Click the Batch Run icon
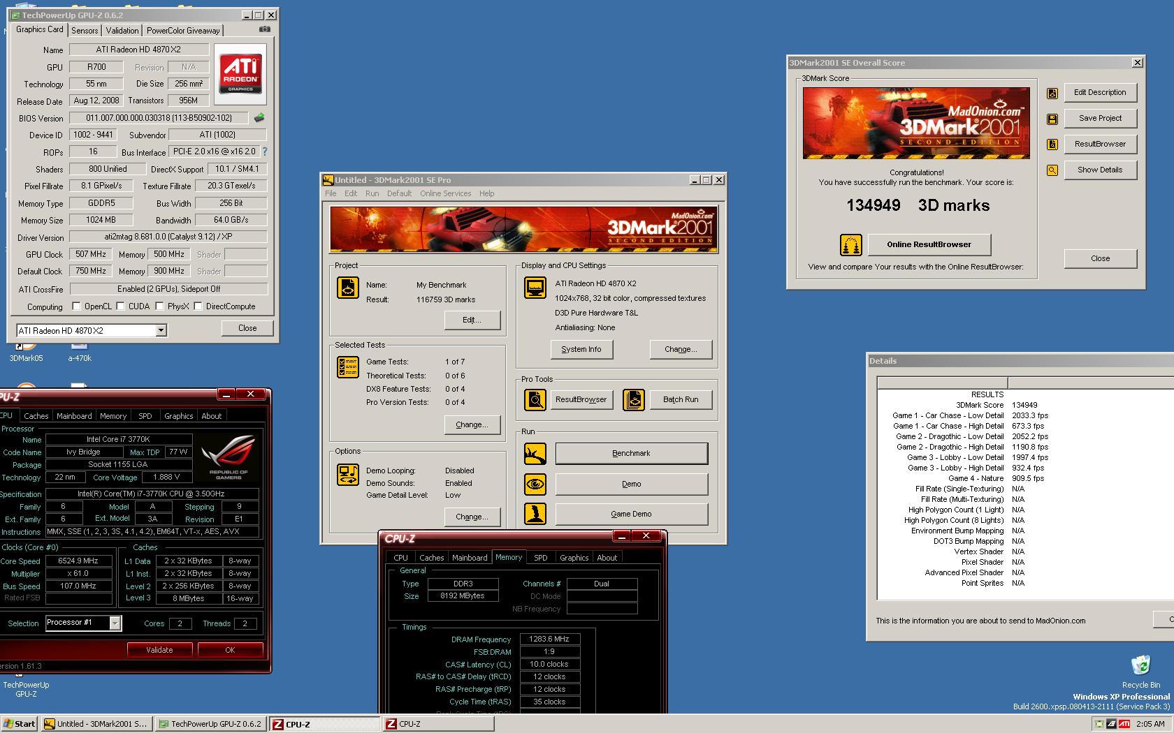The height and width of the screenshot is (733, 1174). point(634,399)
